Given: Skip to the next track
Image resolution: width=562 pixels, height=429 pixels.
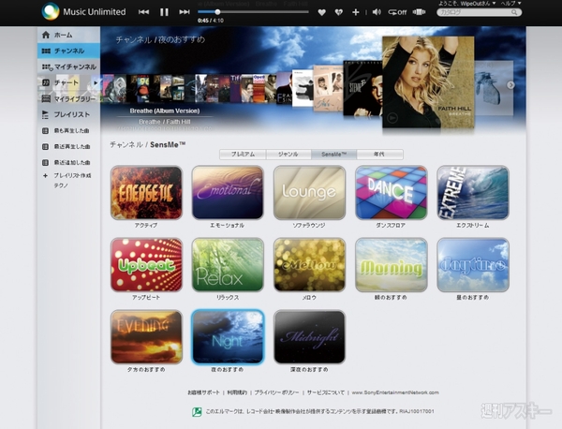Looking at the screenshot, I should (185, 12).
